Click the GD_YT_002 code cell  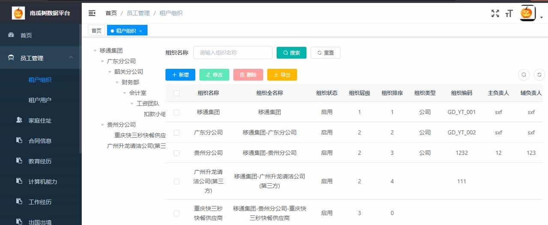(x=462, y=132)
